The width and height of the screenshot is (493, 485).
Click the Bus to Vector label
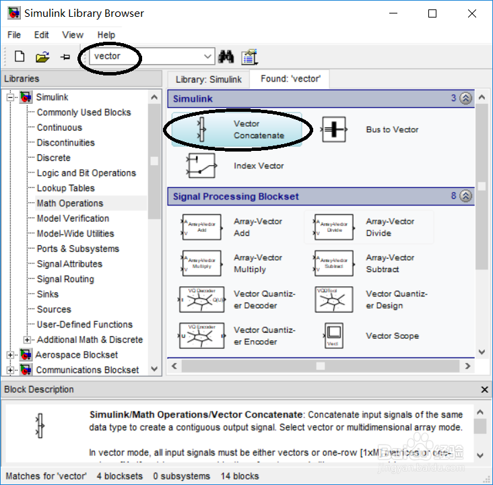tap(392, 129)
